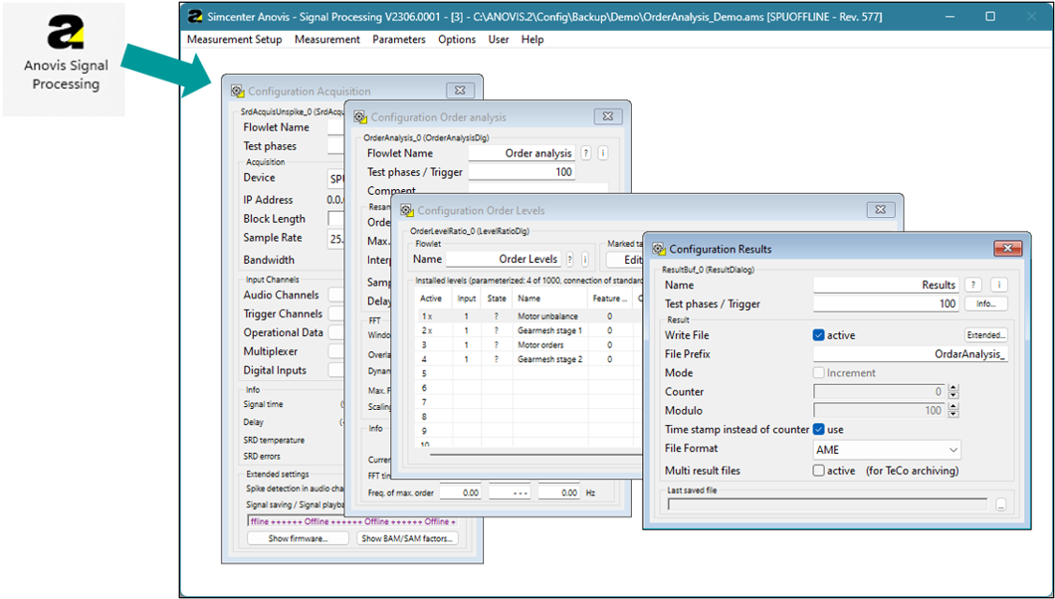Maximize the Simcenter Anovis main window
Image resolution: width=1055 pixels, height=599 pixels.
tap(990, 17)
